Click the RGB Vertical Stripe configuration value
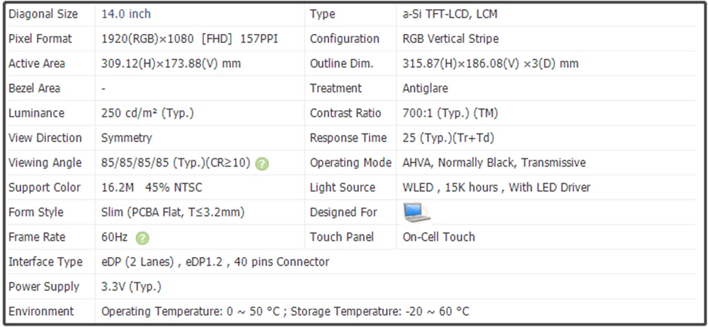708x327 pixels. click(x=450, y=39)
